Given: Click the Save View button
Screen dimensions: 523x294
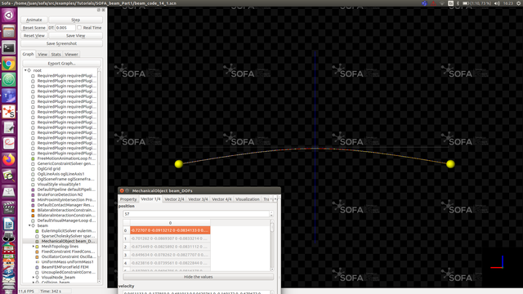Looking at the screenshot, I should (x=75, y=36).
